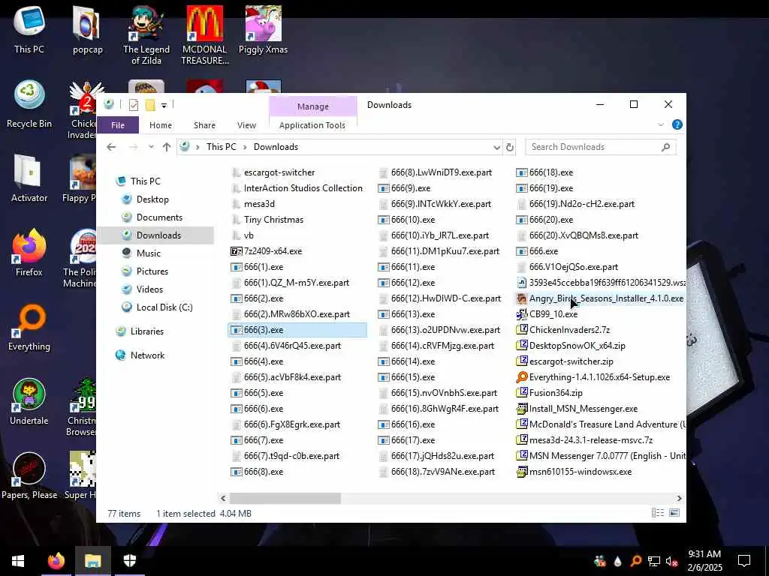Switch to details view icon in status bar

[658, 513]
